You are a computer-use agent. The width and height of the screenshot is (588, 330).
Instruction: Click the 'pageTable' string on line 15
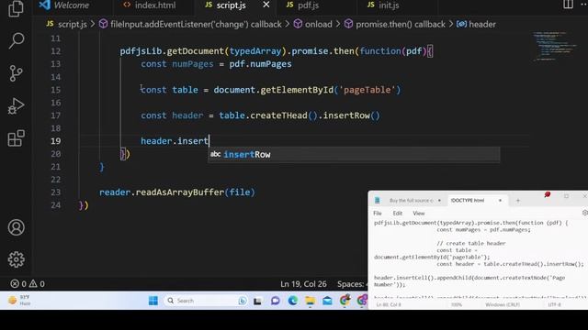(x=367, y=90)
